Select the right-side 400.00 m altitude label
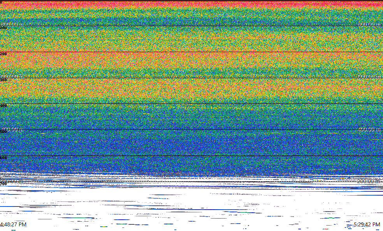 [x=369, y=129]
